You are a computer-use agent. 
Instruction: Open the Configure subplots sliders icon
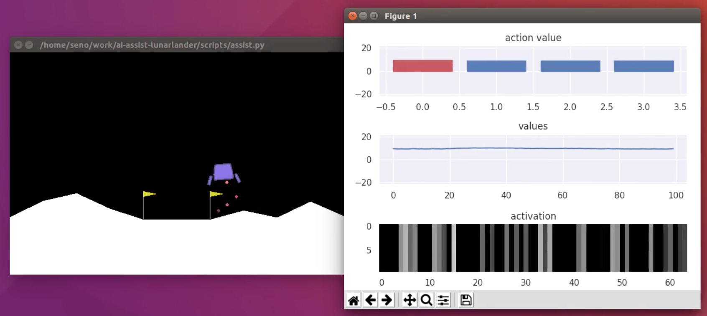click(443, 300)
